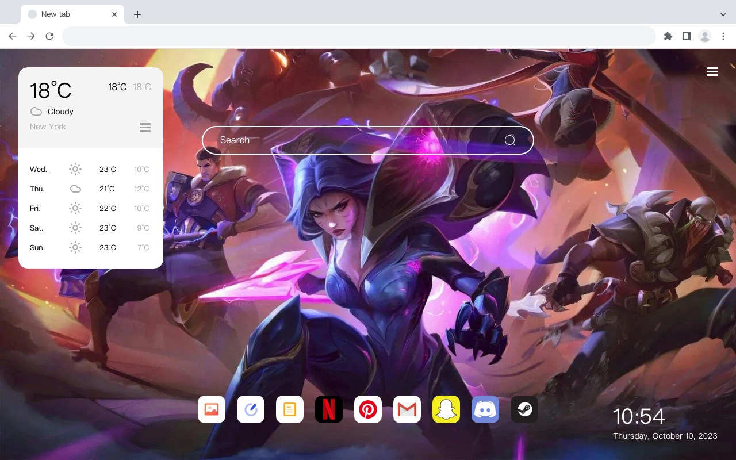Image resolution: width=736 pixels, height=460 pixels.
Task: Click the date Thursday, October 10, 2023
Action: tap(665, 436)
